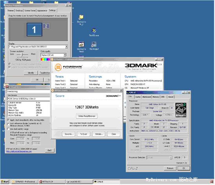Click Online ResultBrowser button
The image size is (215, 185).
pos(87,116)
